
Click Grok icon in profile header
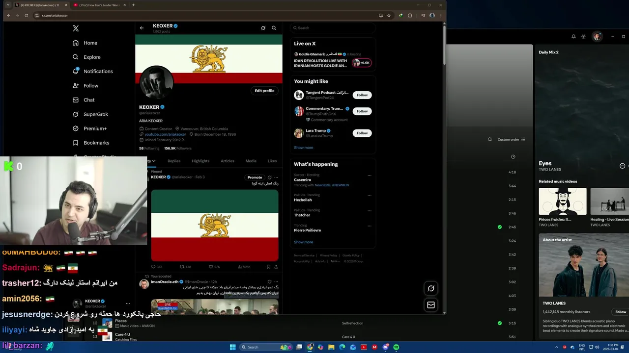point(263,28)
